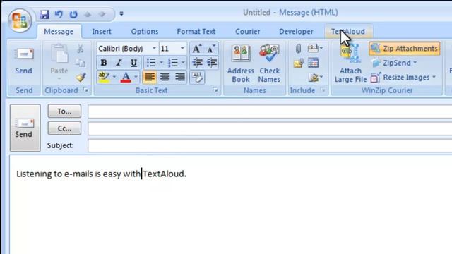452x254 pixels.
Task: Toggle Underline formatting
Action: click(x=133, y=63)
